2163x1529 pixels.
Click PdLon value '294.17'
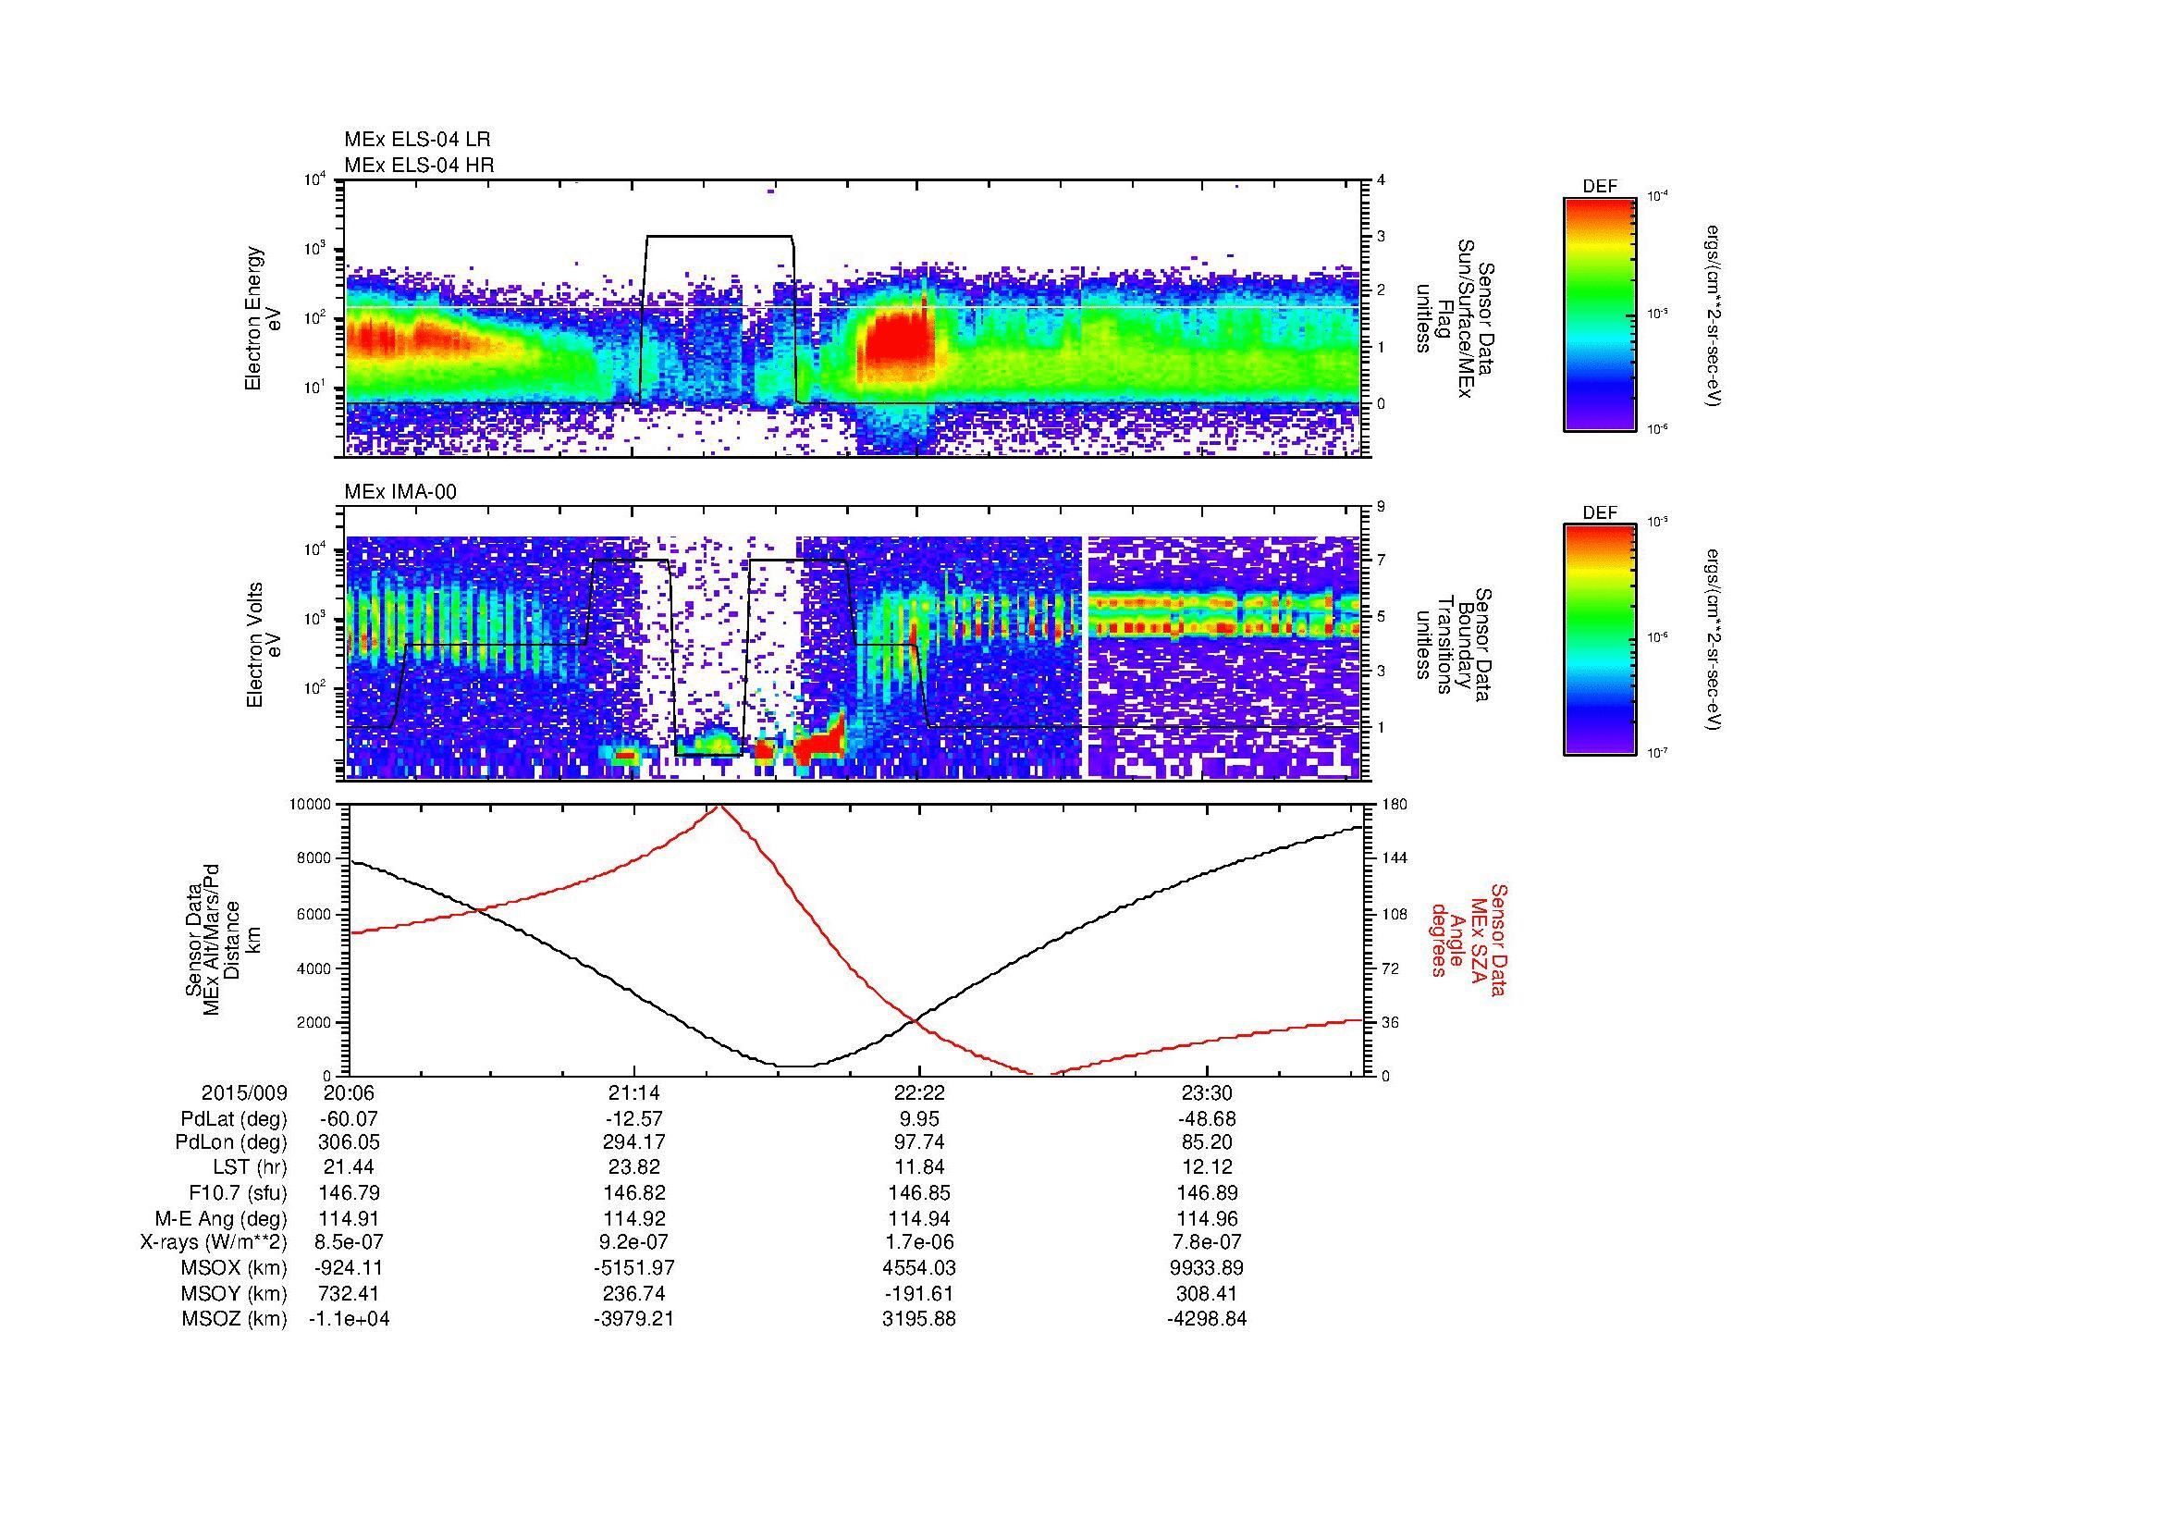[x=634, y=1142]
